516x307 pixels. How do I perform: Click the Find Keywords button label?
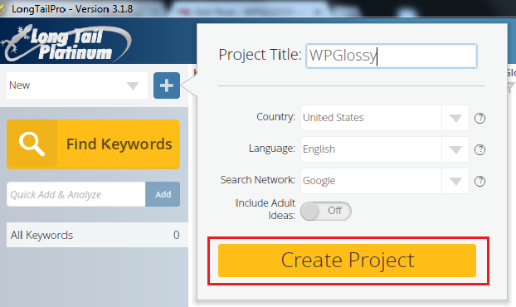[119, 144]
